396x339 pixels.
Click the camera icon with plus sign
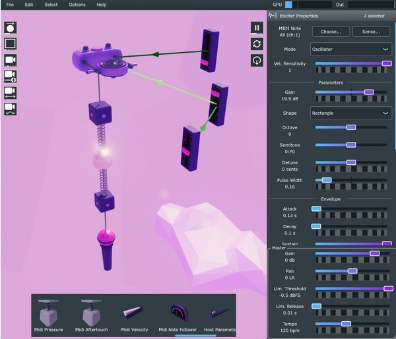coord(11,77)
